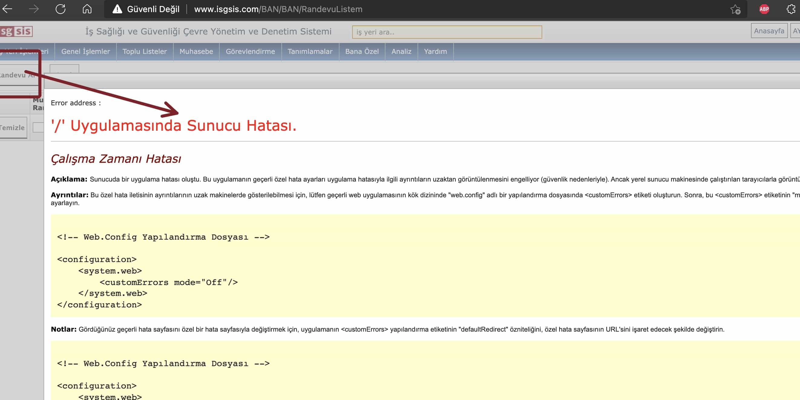Click the browser back arrow
This screenshot has height=400, width=800.
(8, 9)
